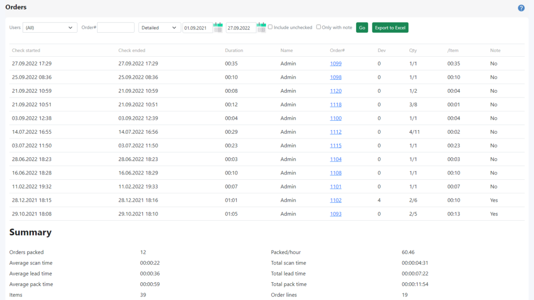Click Total scan time value 00:00:04:31
Image resolution: width=534 pixels, height=300 pixels.
415,262
